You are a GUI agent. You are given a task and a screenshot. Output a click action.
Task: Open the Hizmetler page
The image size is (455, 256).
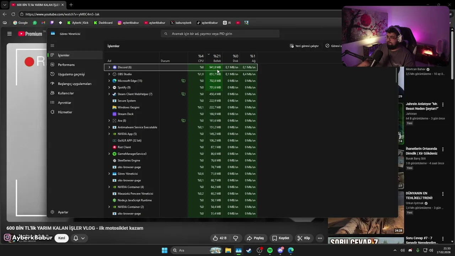click(x=75, y=112)
